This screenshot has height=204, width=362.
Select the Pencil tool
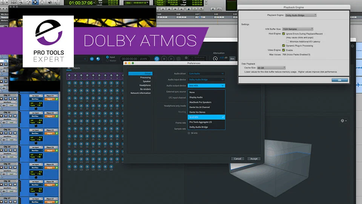[57, 2]
